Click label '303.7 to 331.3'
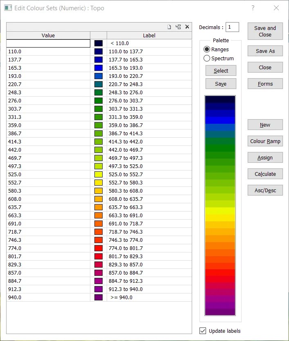 125,109
